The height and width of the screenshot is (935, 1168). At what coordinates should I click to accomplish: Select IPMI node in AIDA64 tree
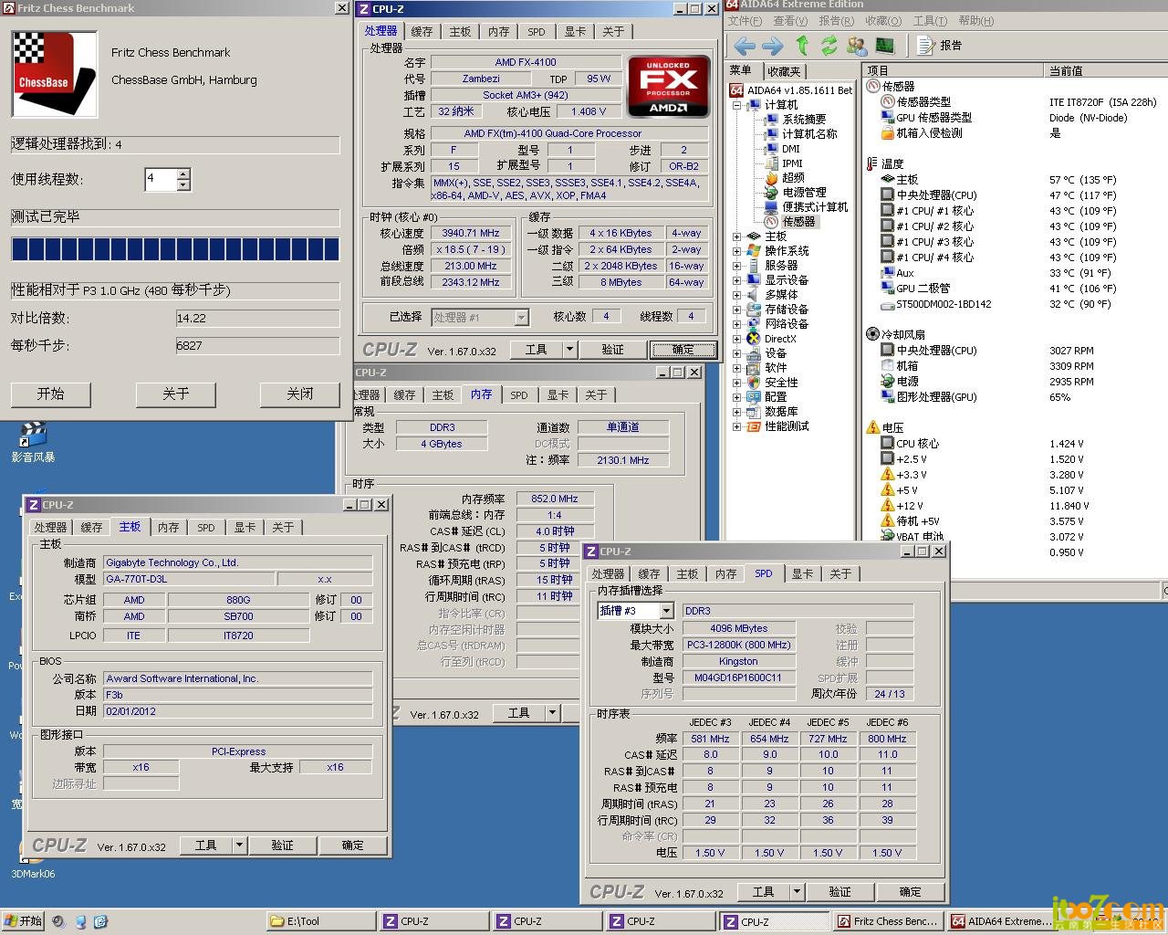(792, 163)
